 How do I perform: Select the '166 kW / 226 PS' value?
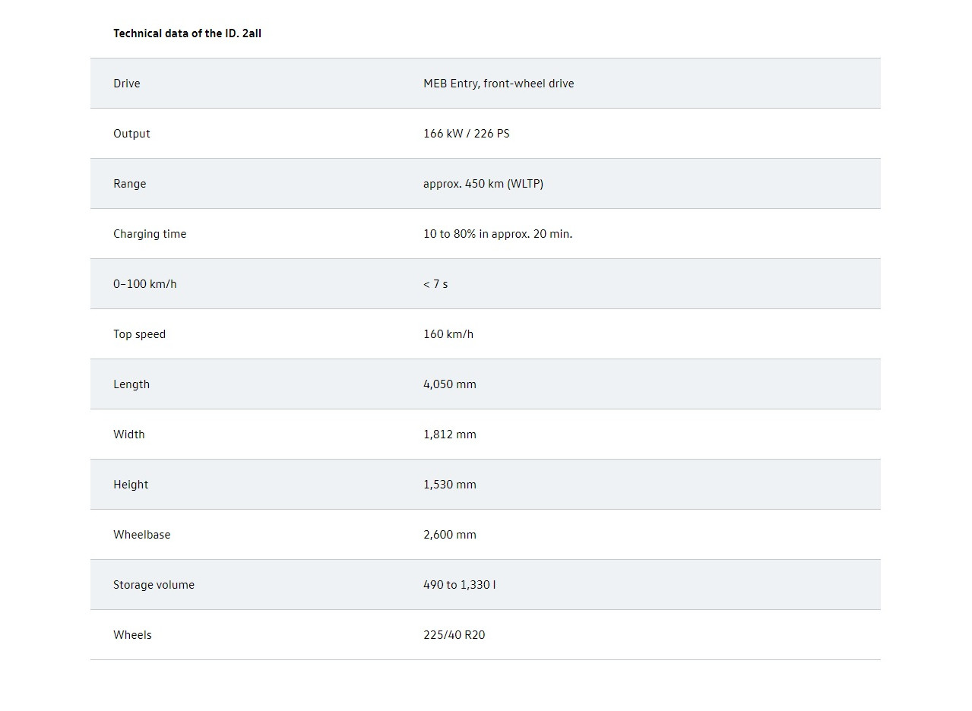click(467, 134)
